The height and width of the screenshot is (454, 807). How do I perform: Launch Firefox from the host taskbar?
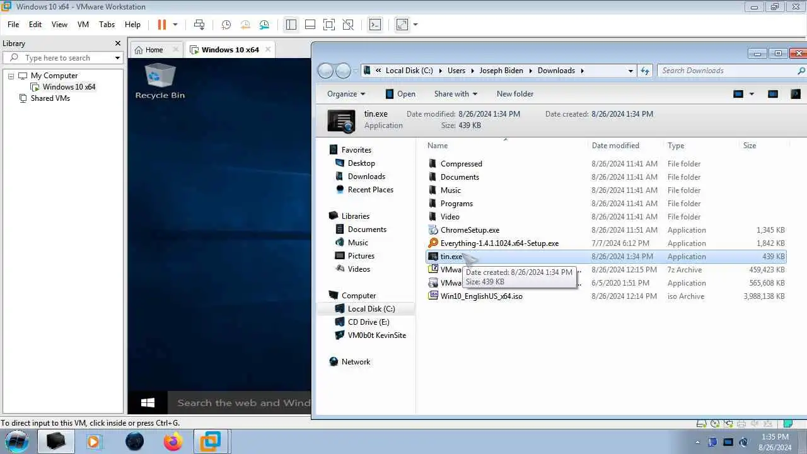[173, 441]
